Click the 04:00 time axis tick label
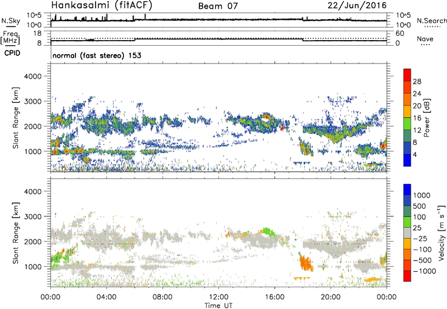The height and width of the screenshot is (309, 447). [x=107, y=297]
